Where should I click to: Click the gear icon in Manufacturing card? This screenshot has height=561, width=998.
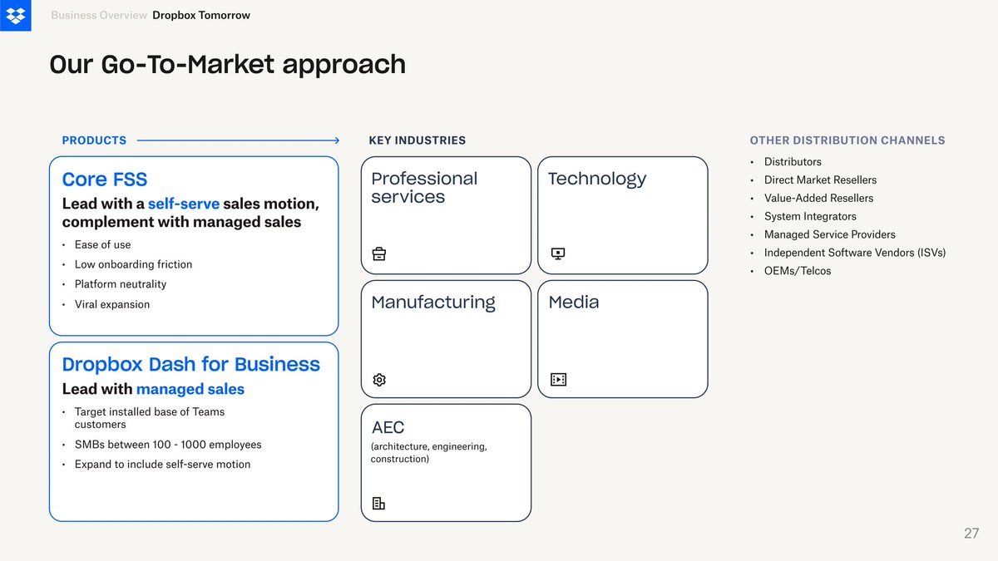[x=379, y=380]
